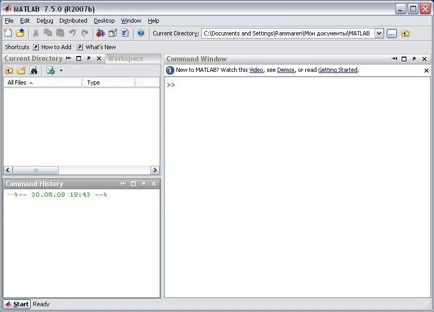Minimize the Command Window panel
This screenshot has width=434, height=312.
click(394, 59)
